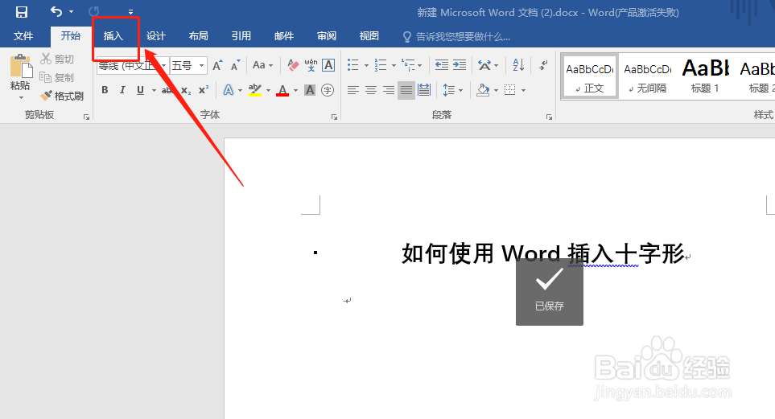775x419 pixels.
Task: Open the borders tool
Action: [x=509, y=90]
